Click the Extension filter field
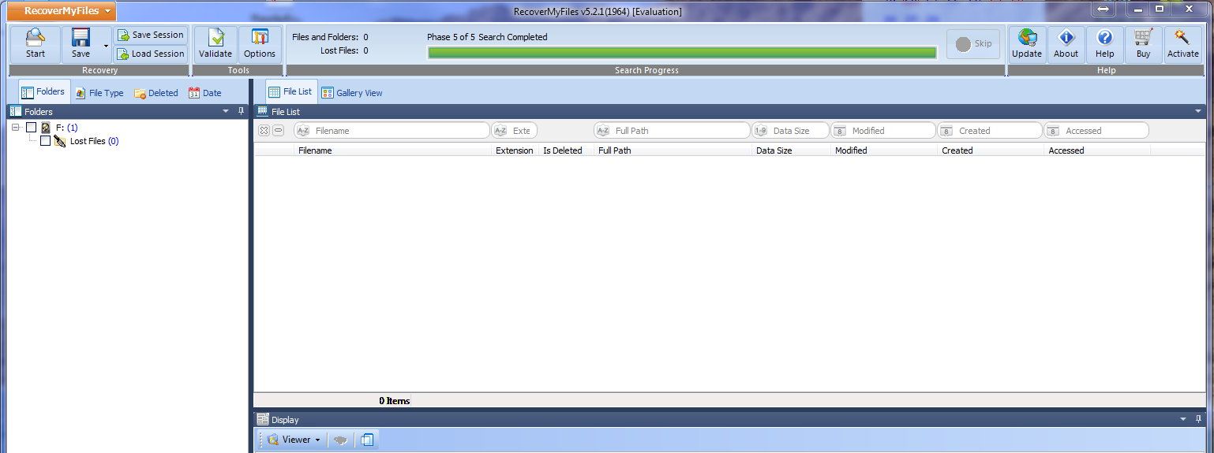 click(514, 131)
